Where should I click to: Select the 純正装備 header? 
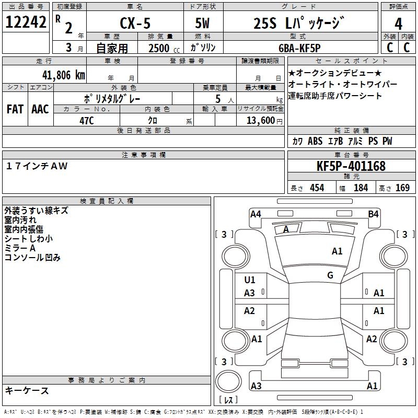click(351, 130)
